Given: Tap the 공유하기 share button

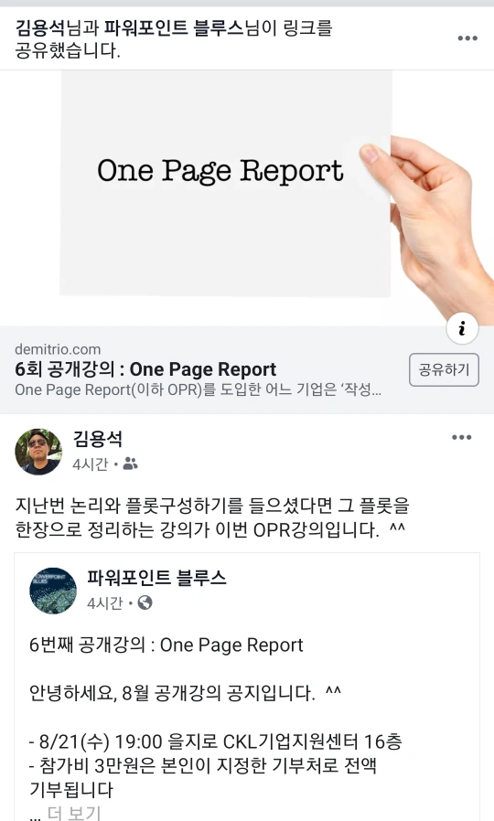Looking at the screenshot, I should 444,369.
